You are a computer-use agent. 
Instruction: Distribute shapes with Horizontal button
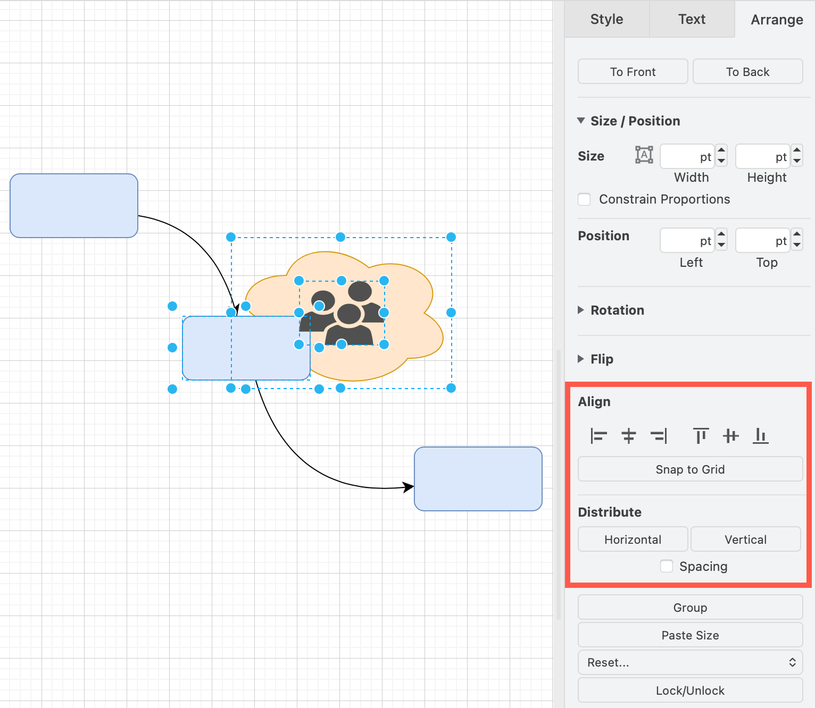click(633, 540)
